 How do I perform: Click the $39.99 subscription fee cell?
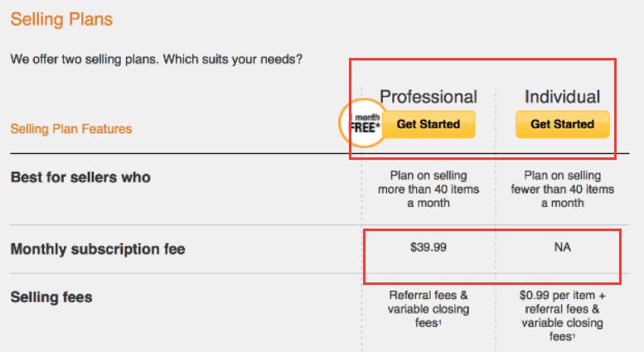429,248
